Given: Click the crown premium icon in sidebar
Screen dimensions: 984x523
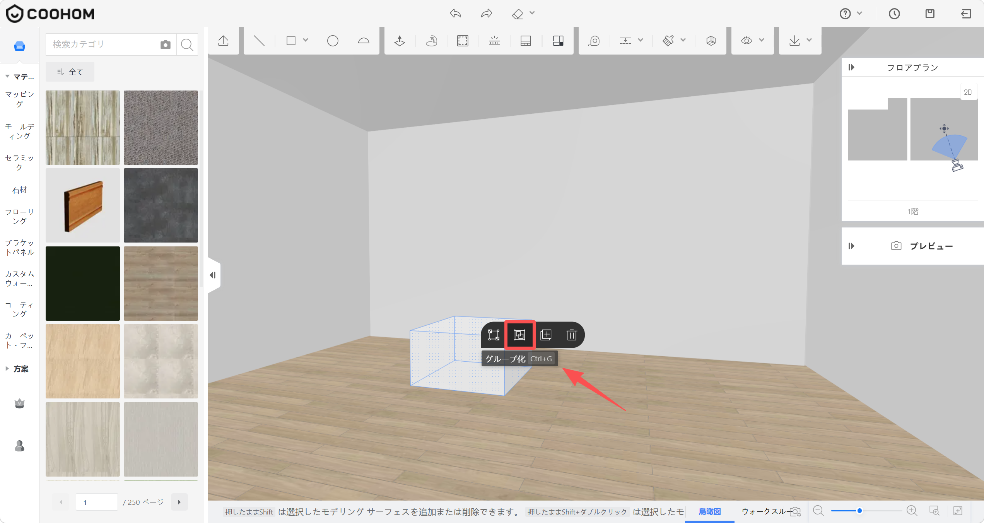Looking at the screenshot, I should point(19,403).
